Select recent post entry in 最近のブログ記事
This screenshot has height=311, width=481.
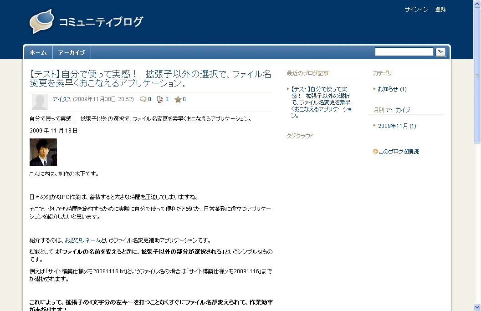(321, 102)
